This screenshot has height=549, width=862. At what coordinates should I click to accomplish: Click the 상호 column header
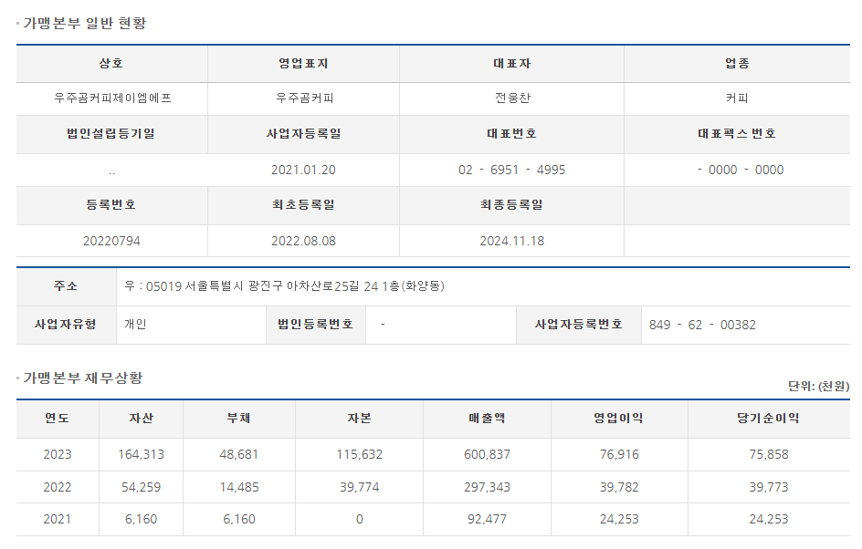tap(111, 64)
